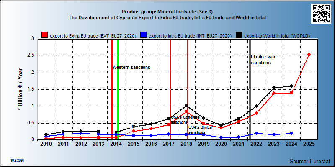
Task: Select the legend text 'export to Intra EU trade (INT_EU27_2020)'
Action: 190,36
